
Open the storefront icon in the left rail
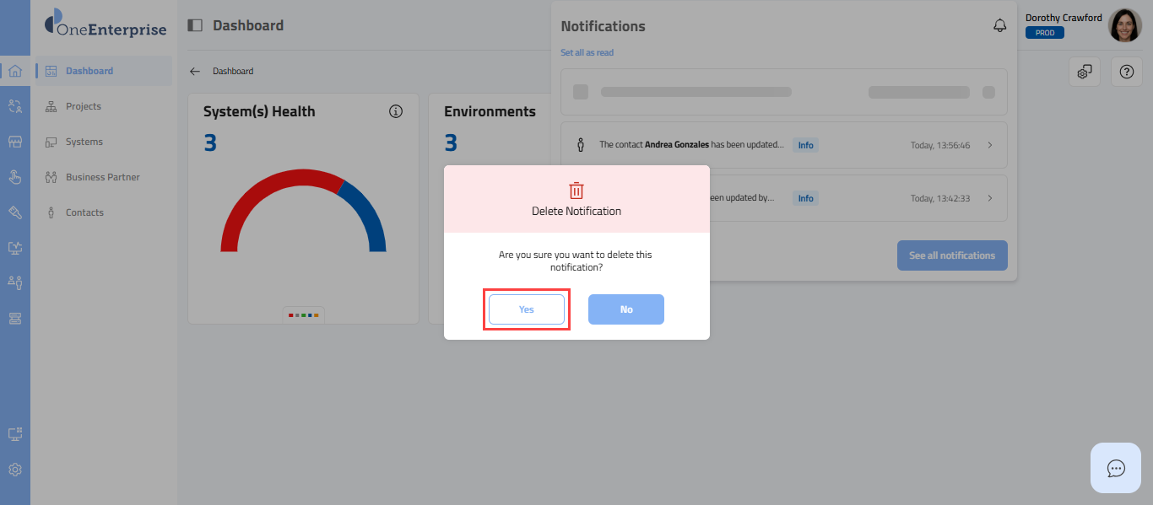pyautogui.click(x=15, y=142)
